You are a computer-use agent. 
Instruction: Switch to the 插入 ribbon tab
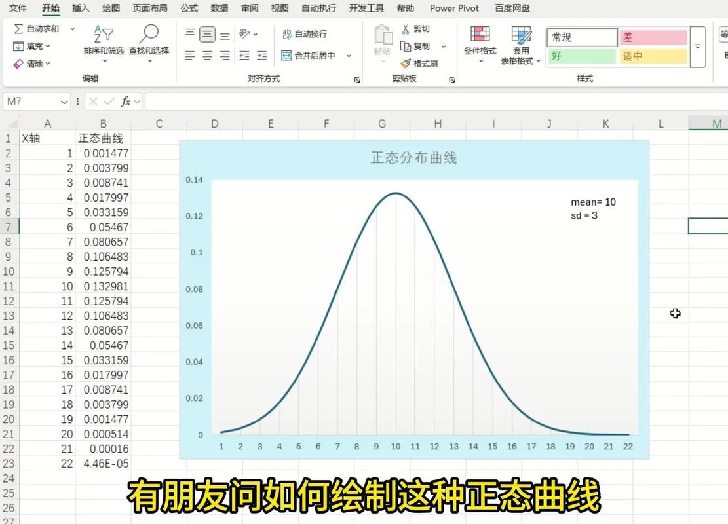point(80,8)
